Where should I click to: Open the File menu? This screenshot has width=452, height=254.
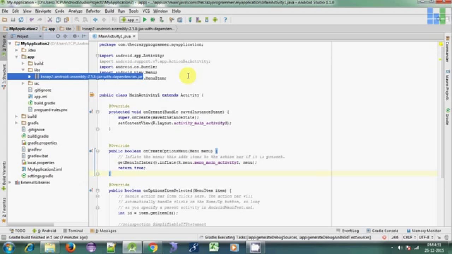pos(5,11)
